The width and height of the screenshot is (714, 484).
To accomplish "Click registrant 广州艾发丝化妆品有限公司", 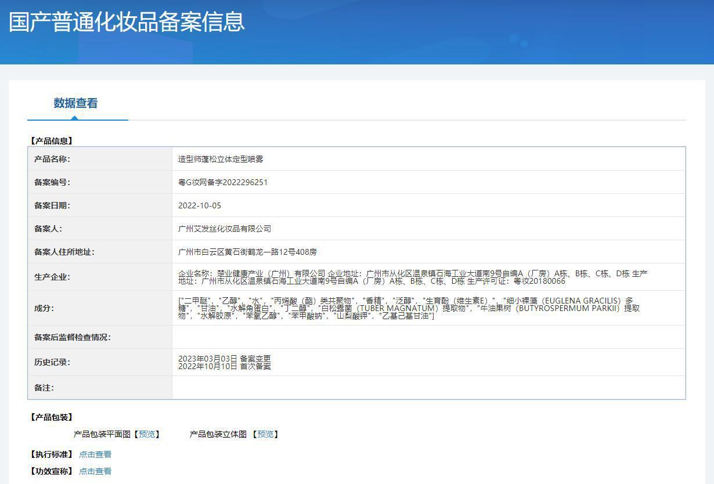I will click(225, 229).
